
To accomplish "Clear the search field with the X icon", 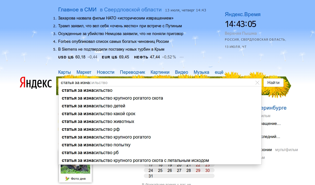I will [x=257, y=83].
